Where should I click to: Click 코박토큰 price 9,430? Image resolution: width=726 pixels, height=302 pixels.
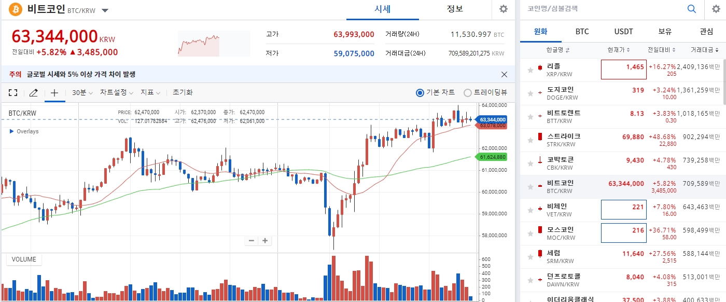tap(635, 160)
